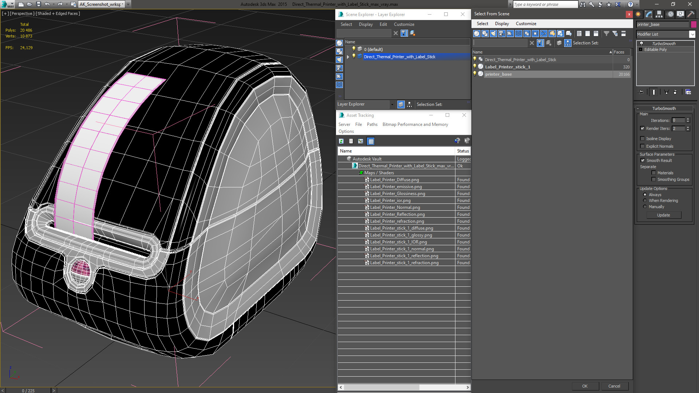Open the Hierarchy panel tab
Viewport: 699px width, 393px height.
(x=659, y=14)
